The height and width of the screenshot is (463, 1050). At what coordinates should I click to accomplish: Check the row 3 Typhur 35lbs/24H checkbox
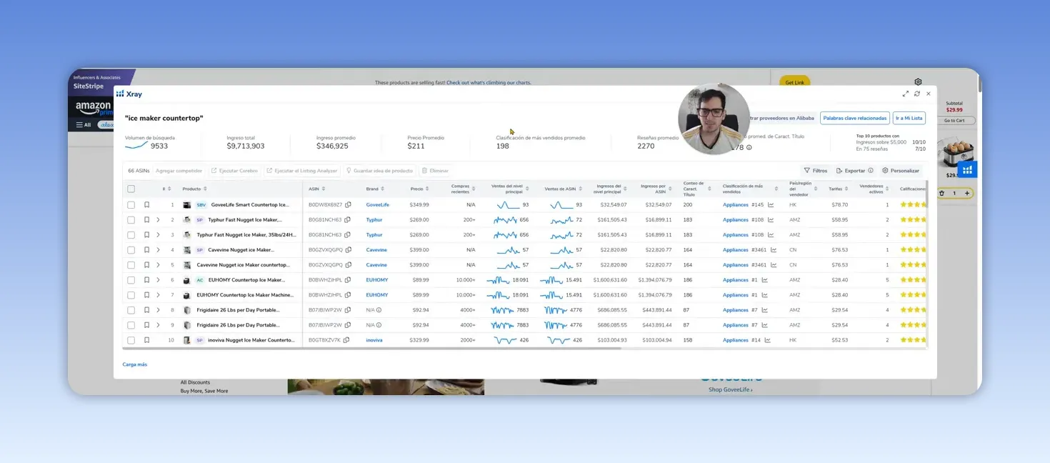pos(131,235)
